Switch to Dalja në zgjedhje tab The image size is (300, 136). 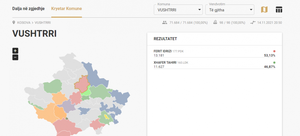pos(28,8)
